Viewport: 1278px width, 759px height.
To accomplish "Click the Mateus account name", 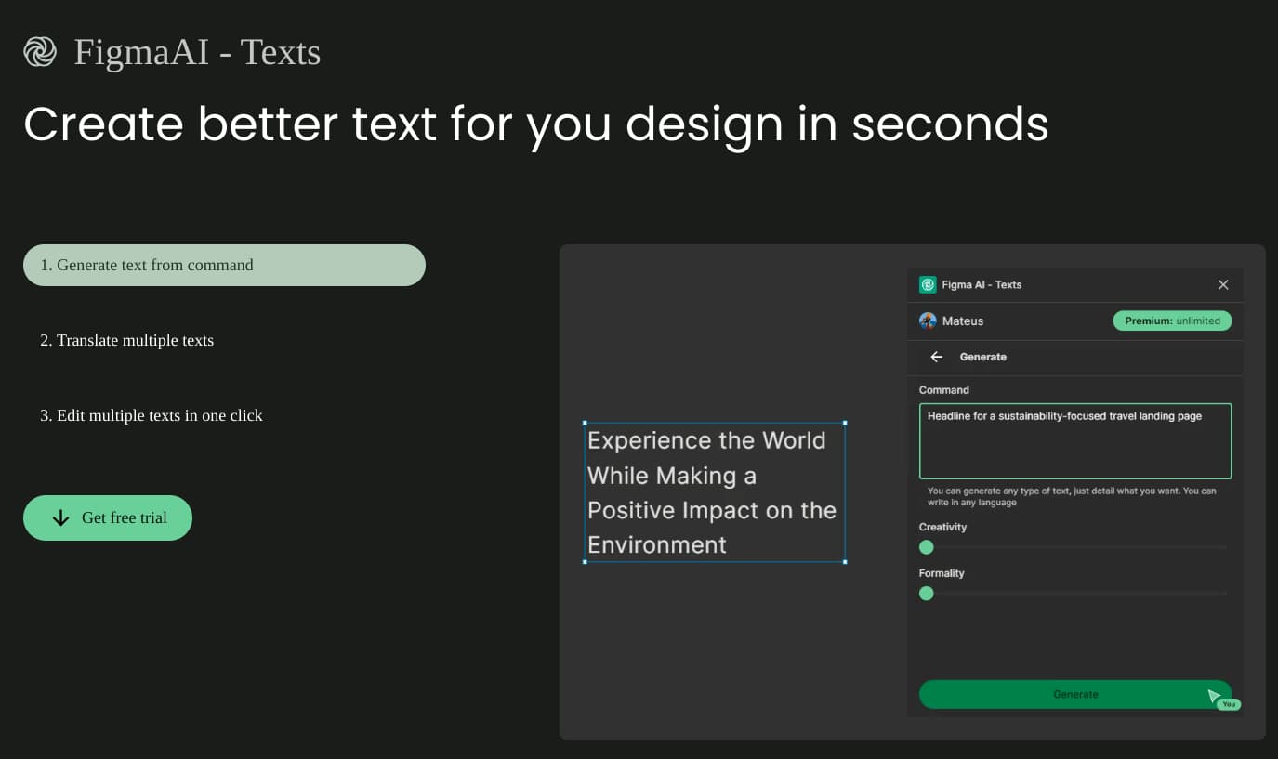I will (963, 321).
